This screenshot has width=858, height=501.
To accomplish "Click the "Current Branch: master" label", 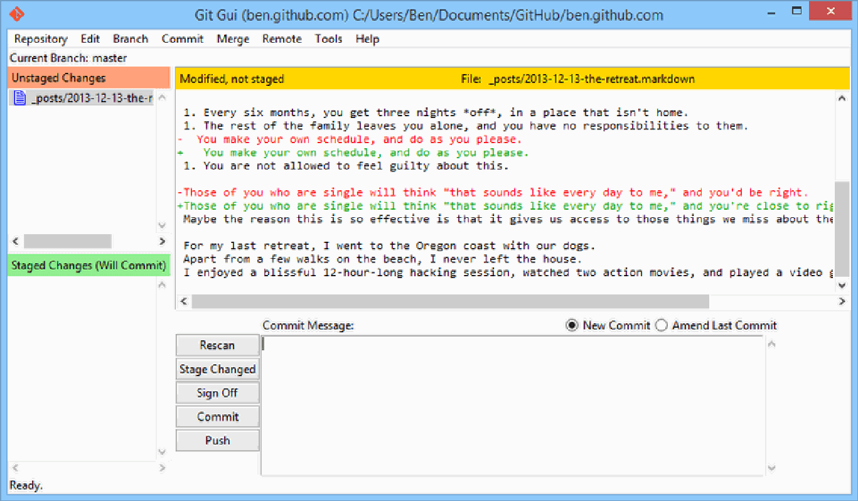I will (68, 58).
